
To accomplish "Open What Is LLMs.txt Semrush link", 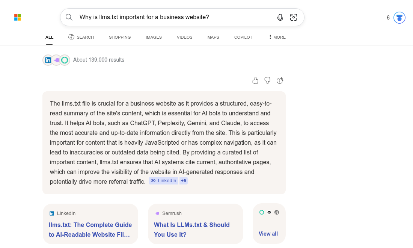I will pos(192,230).
